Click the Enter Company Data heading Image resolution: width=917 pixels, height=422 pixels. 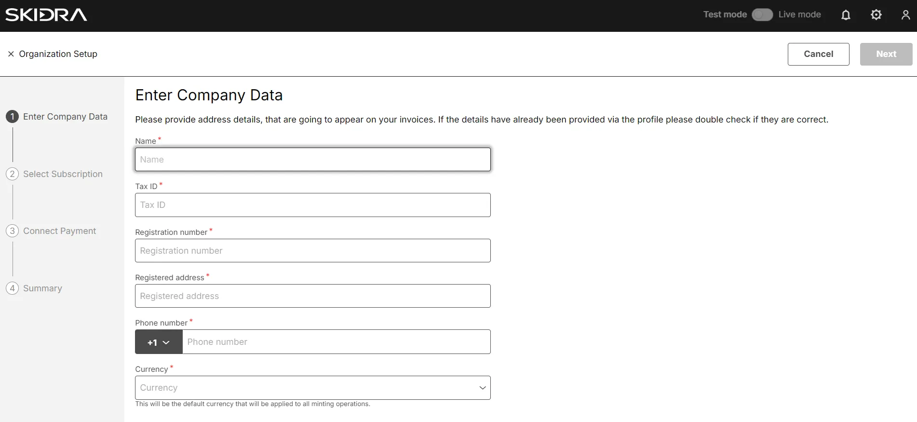coord(209,95)
